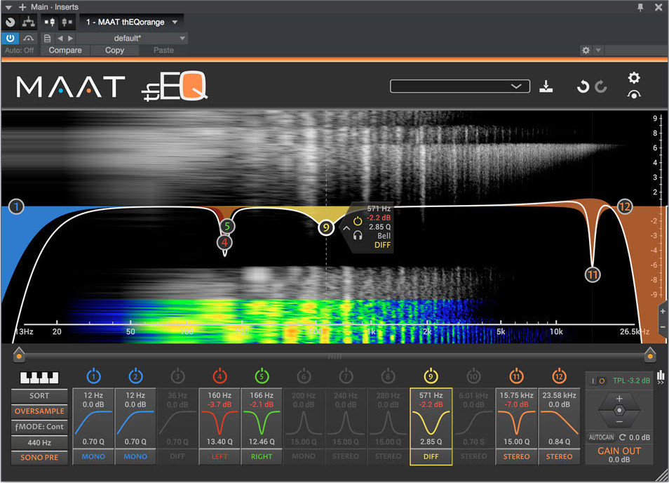Click the settings gear in the MAAT header

click(x=634, y=78)
